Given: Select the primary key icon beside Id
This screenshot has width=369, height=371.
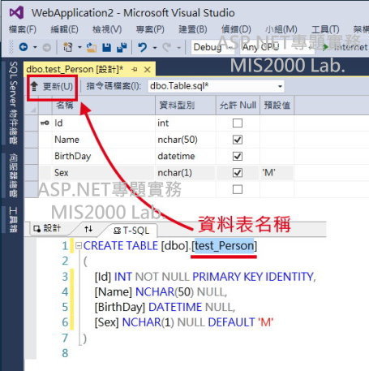Looking at the screenshot, I should pyautogui.click(x=45, y=123).
